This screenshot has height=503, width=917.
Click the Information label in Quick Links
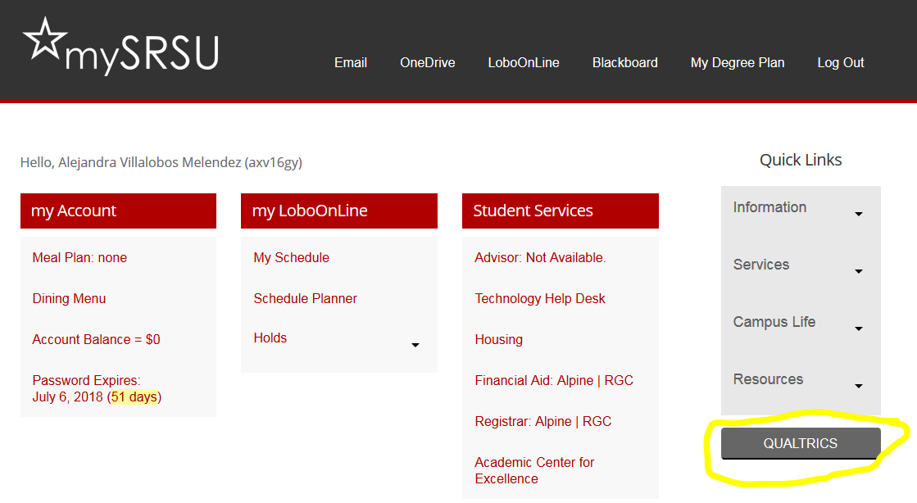click(x=769, y=207)
